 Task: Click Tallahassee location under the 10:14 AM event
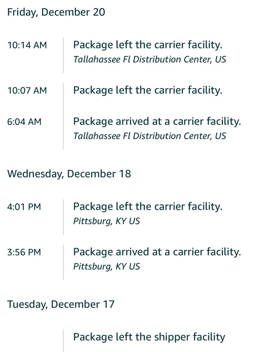coord(150,59)
